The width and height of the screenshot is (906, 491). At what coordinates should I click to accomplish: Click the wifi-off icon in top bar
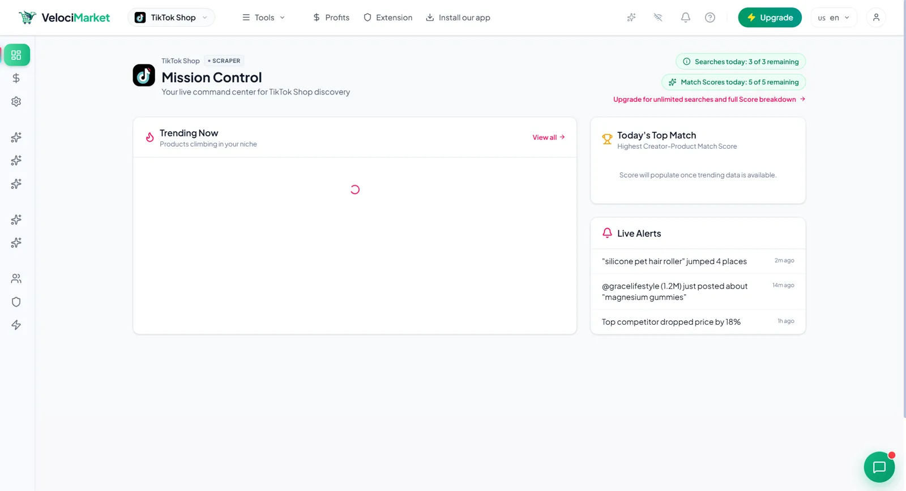(658, 18)
